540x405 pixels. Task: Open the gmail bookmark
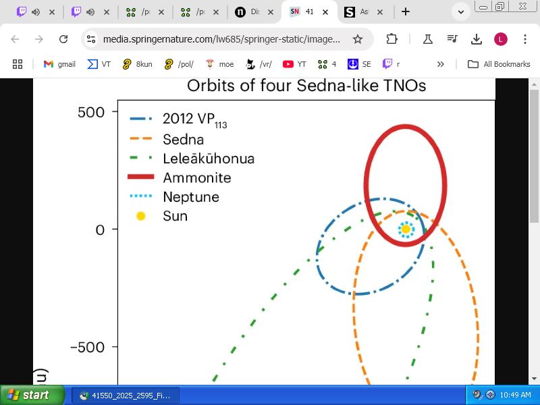point(59,64)
